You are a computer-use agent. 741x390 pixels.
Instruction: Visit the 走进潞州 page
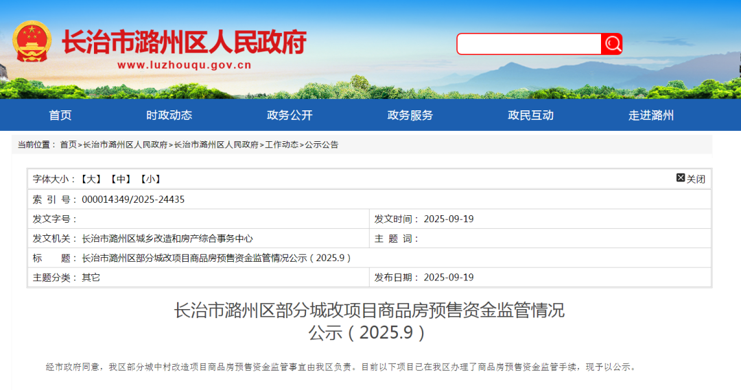tap(651, 115)
